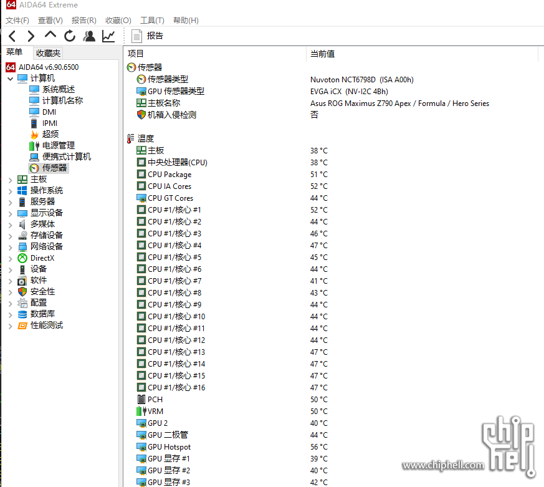Select the IPMI tree item
This screenshot has width=544, height=487.
pyautogui.click(x=50, y=123)
